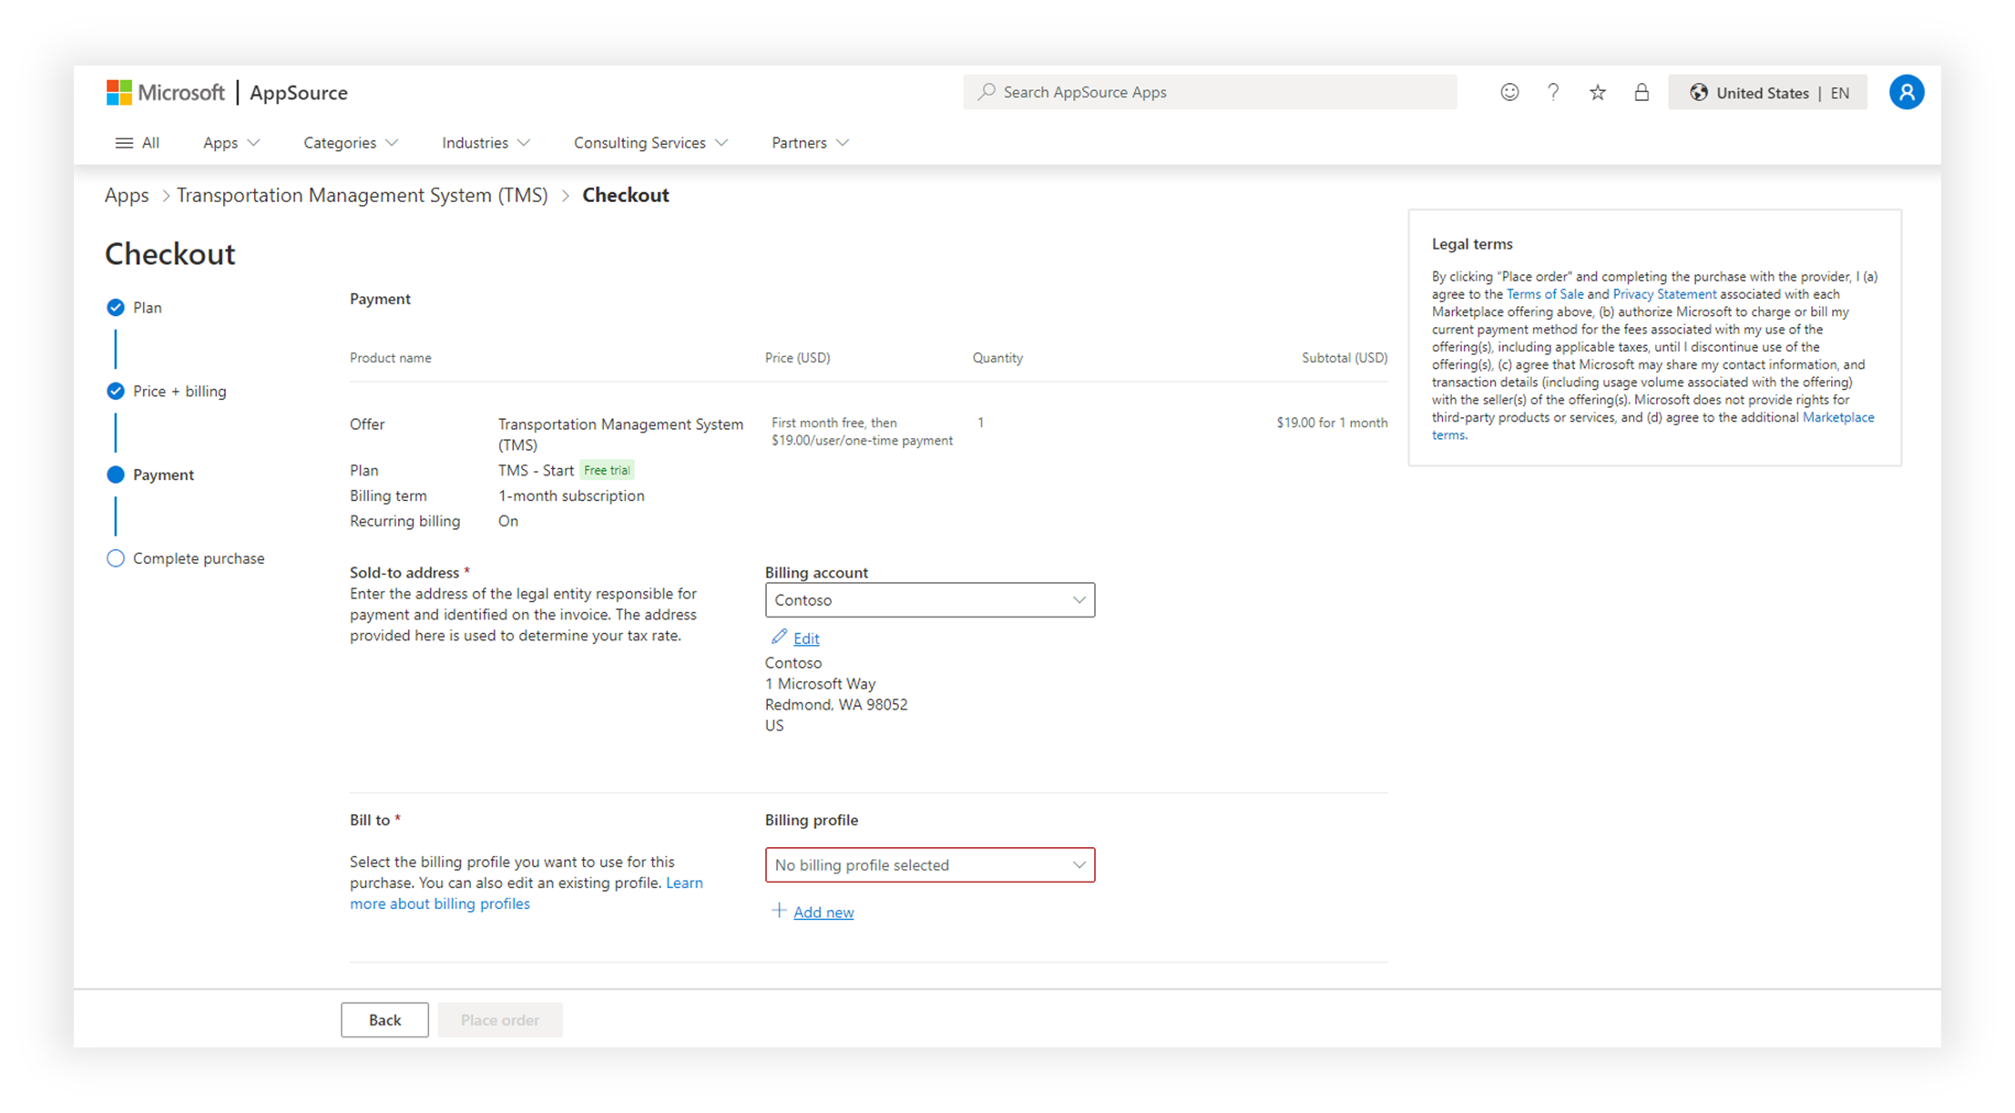Expand the No billing profile selected dropdown
2015x1113 pixels.
(x=929, y=865)
